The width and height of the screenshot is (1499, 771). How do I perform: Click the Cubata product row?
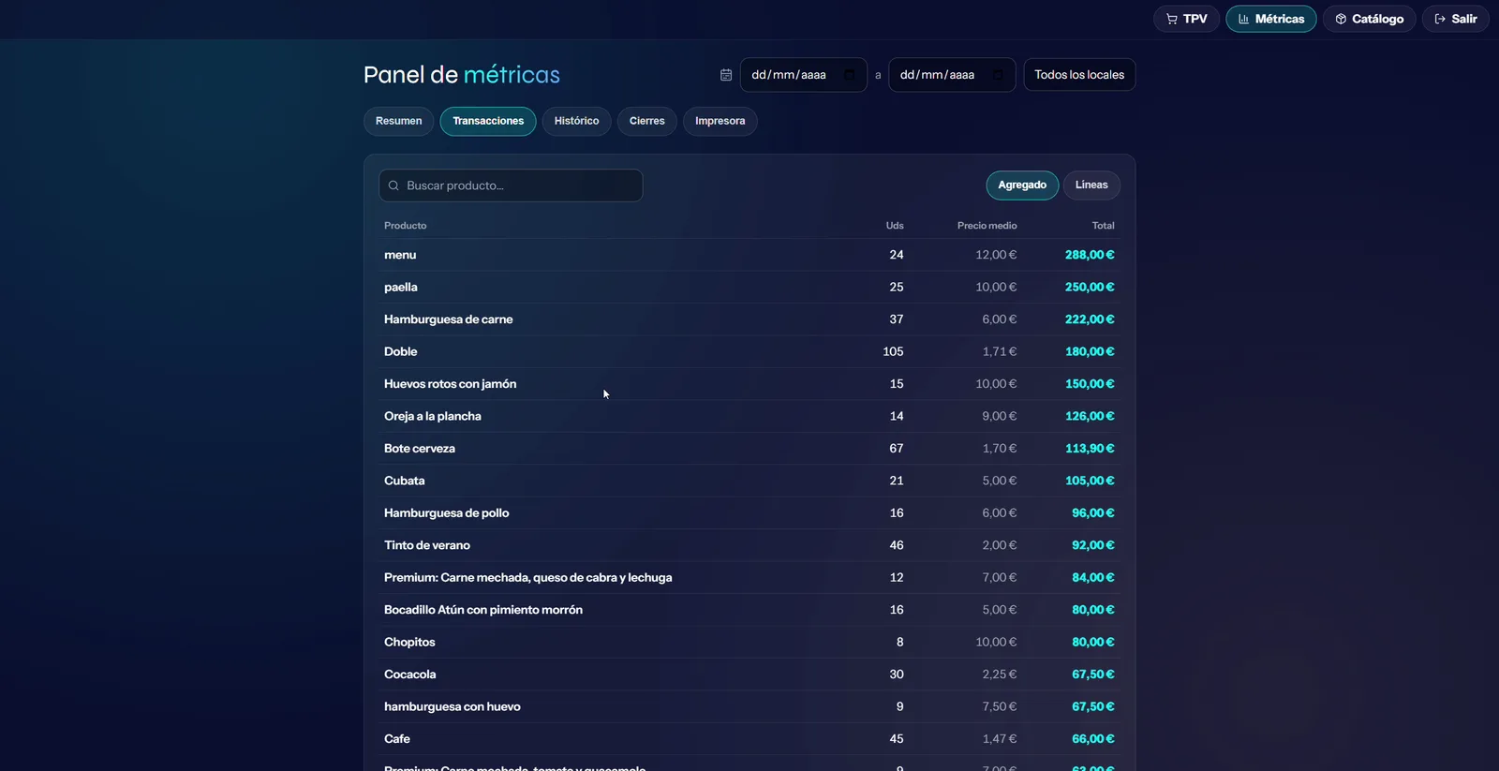pos(749,481)
